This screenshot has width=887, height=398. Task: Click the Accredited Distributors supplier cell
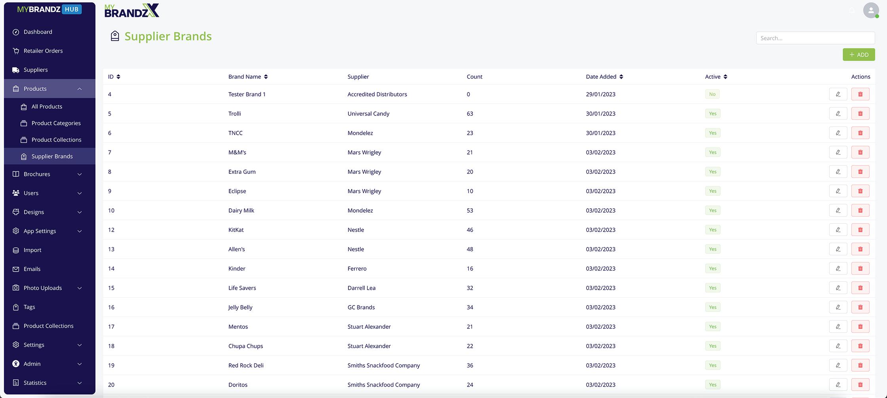tap(377, 94)
